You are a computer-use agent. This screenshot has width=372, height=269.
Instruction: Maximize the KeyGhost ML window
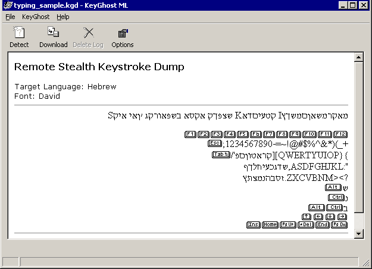click(x=353, y=5)
